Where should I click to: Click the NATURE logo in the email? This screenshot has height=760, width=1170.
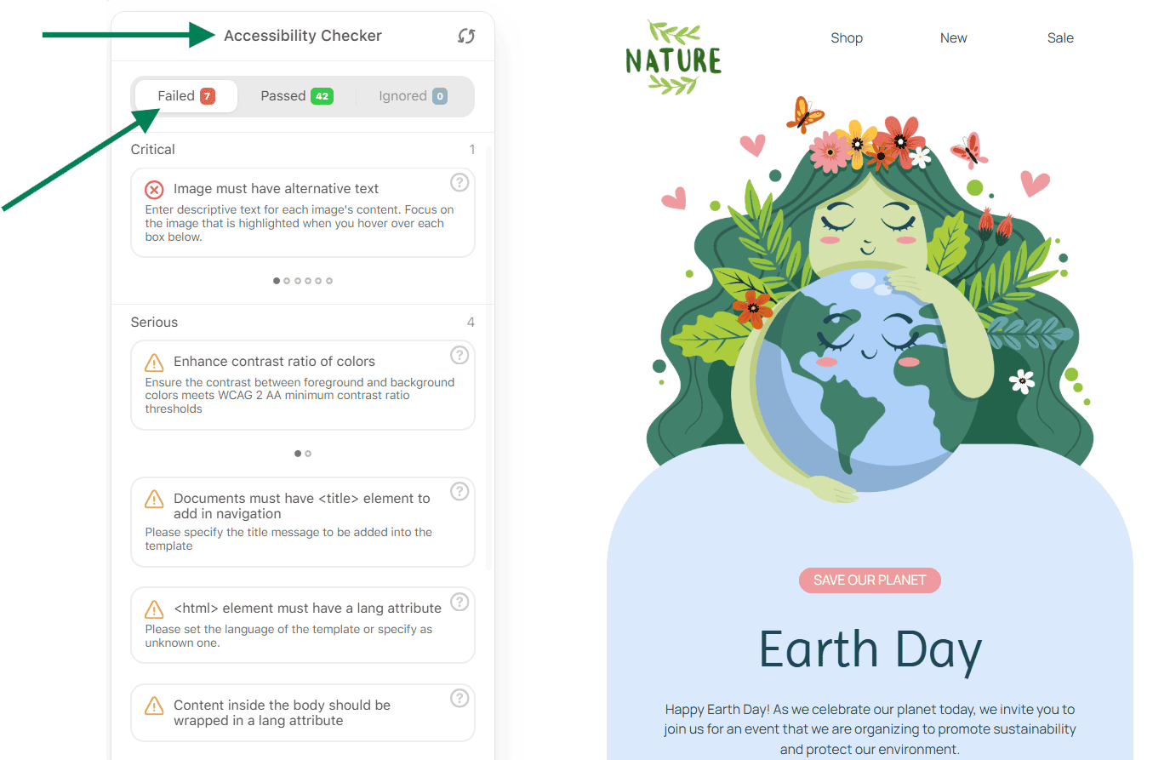[673, 58]
